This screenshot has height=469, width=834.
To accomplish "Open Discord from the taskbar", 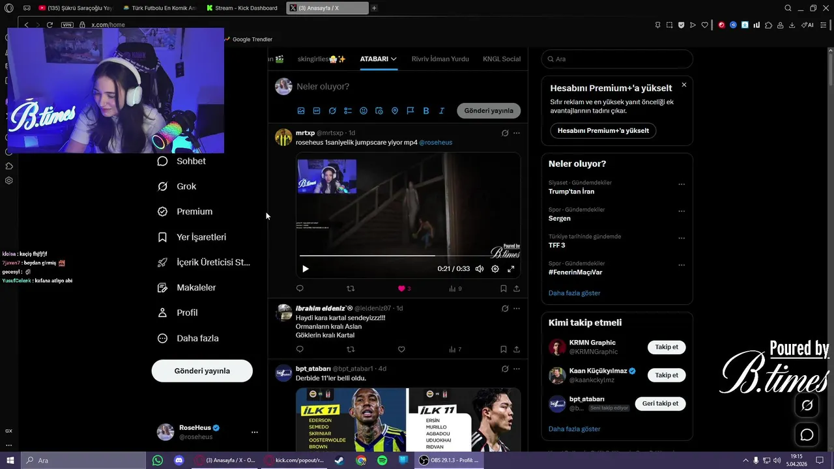I will 179,460.
